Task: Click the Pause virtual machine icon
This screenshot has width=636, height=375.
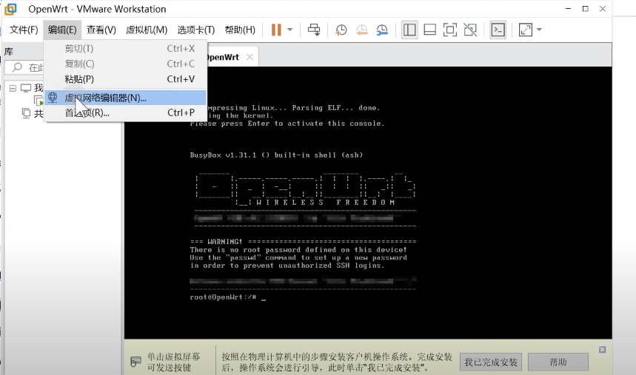Action: click(276, 30)
